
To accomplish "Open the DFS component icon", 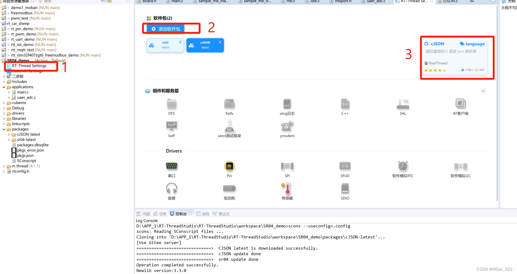I will click(x=172, y=104).
